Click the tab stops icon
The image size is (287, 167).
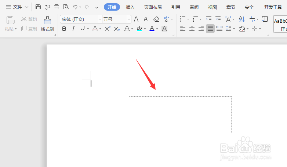[x=265, y=19]
